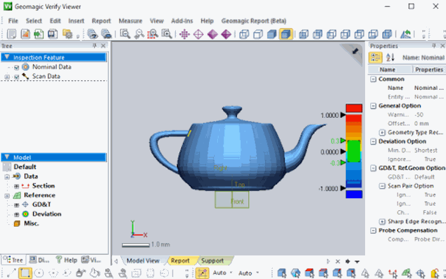Switch to the Help panel tab

[x=66, y=260]
